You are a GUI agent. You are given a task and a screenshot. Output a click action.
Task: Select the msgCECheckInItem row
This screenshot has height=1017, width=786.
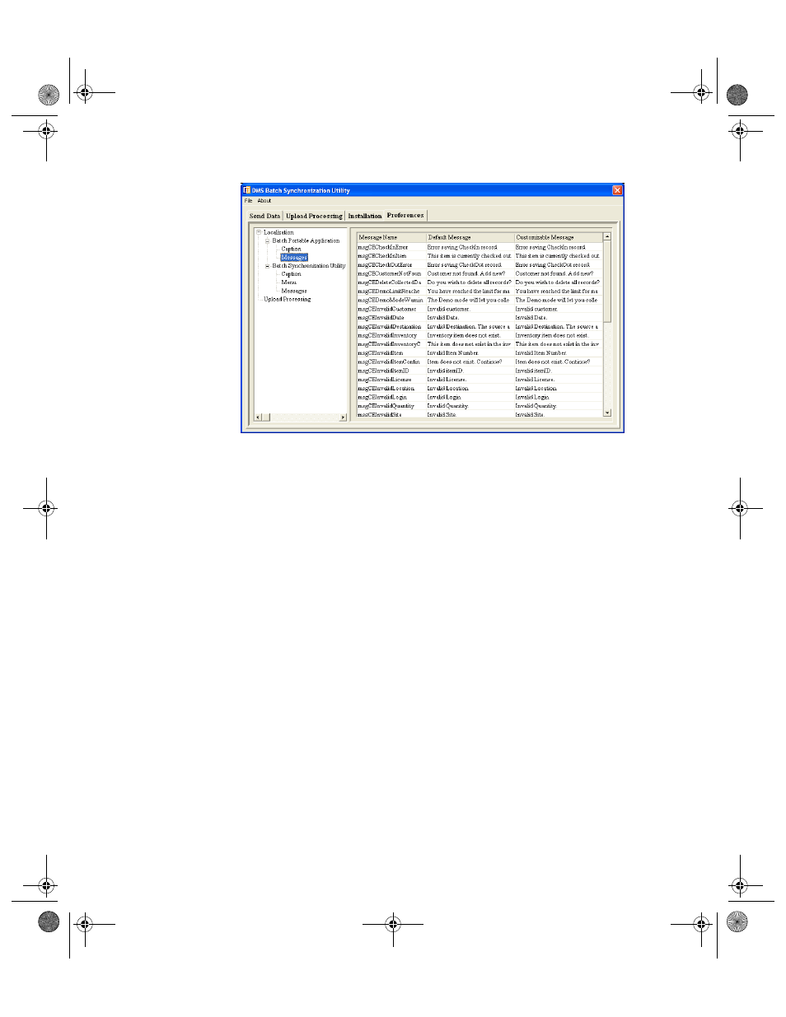(x=480, y=256)
